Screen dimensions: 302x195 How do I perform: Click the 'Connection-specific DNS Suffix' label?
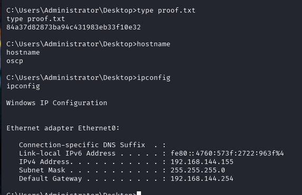pyautogui.click(x=82, y=145)
